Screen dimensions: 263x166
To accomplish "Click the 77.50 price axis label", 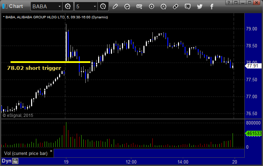I will coord(252,80).
